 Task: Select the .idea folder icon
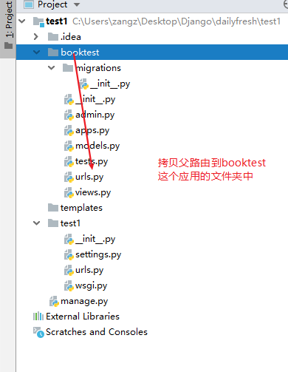pos(53,37)
